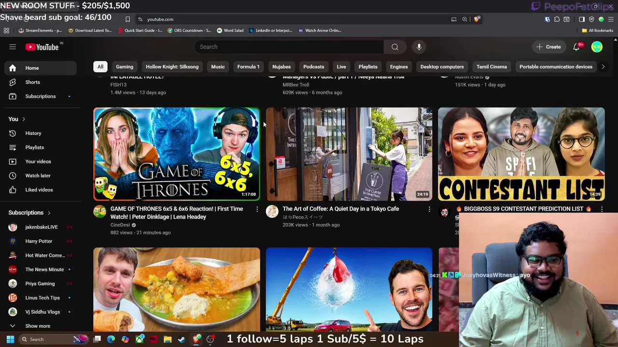Open Windows Start menu
This screenshot has width=618, height=347.
pos(10,339)
